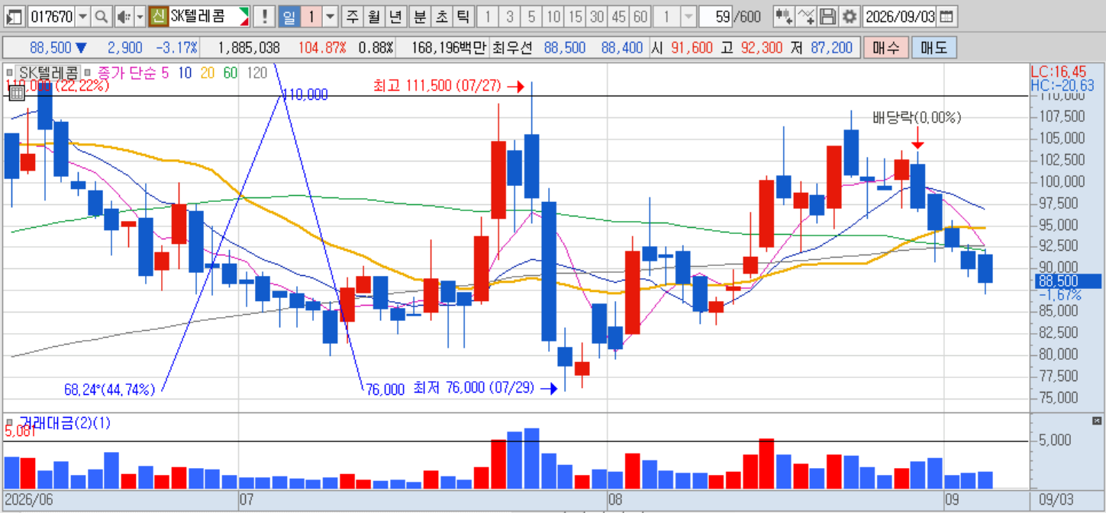Click the exclamation mark info icon

tap(265, 16)
